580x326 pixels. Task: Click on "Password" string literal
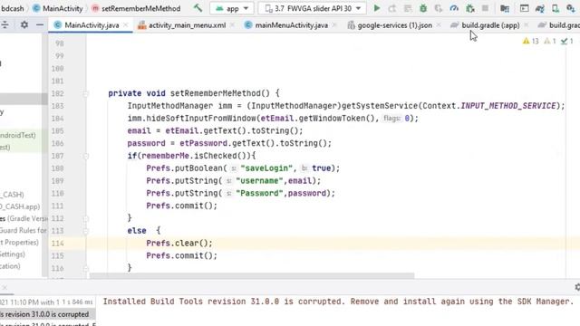(x=259, y=193)
